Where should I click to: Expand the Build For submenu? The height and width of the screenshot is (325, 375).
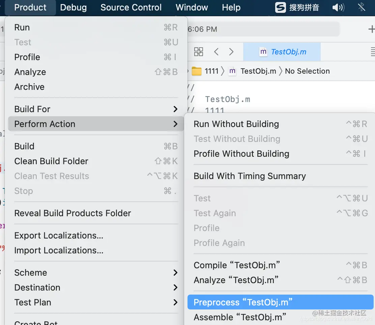[96, 109]
